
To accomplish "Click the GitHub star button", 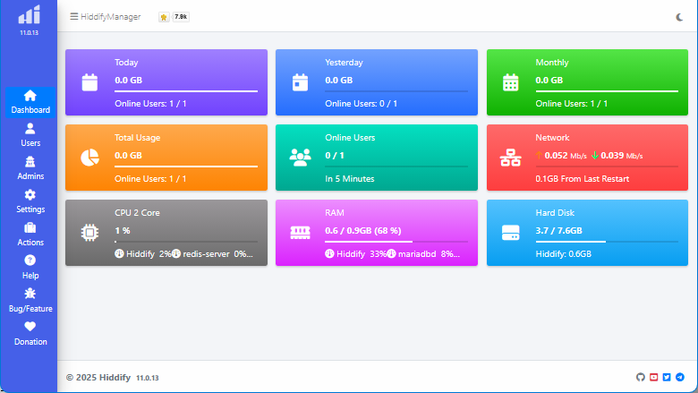I will tap(163, 17).
